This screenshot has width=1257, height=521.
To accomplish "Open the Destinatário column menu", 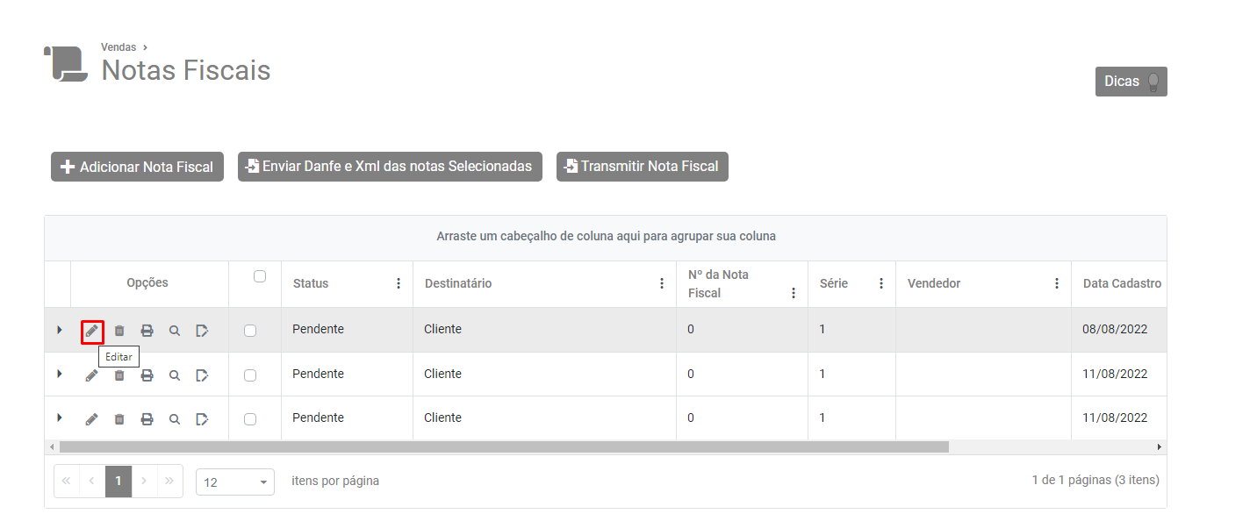I will coord(662,283).
